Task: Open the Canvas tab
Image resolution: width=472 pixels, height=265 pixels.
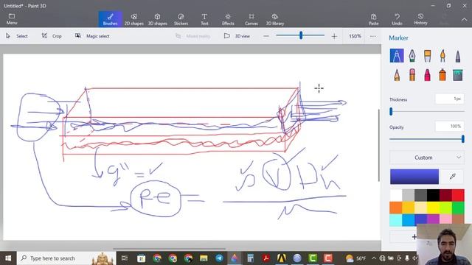Action: click(x=251, y=19)
